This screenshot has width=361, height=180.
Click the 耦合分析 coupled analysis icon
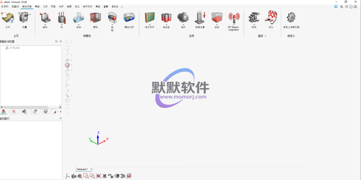[129, 18]
